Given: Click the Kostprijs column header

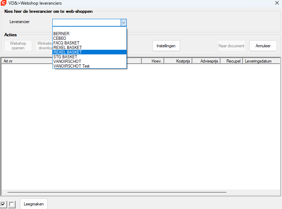Looking at the screenshot, I should coord(178,61).
